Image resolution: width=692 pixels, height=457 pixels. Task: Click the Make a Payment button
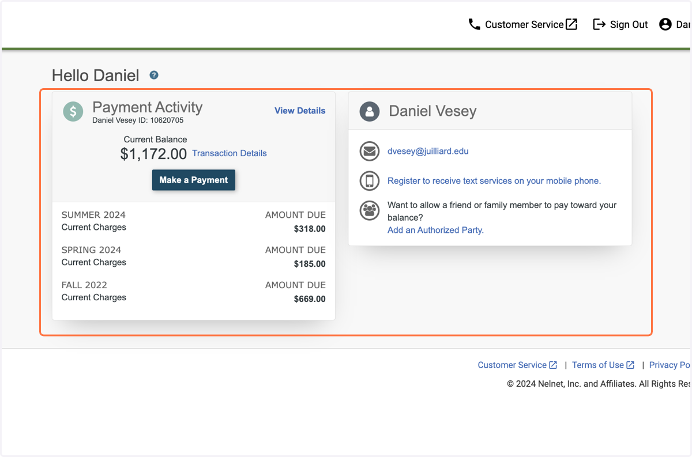[194, 180]
